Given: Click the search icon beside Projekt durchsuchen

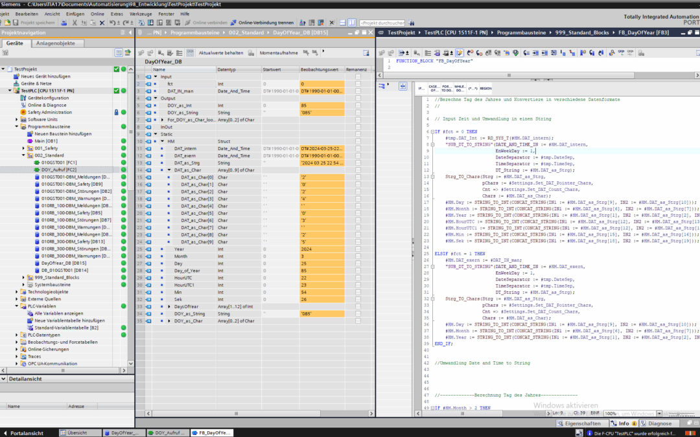Looking at the screenshot, I should [x=411, y=22].
